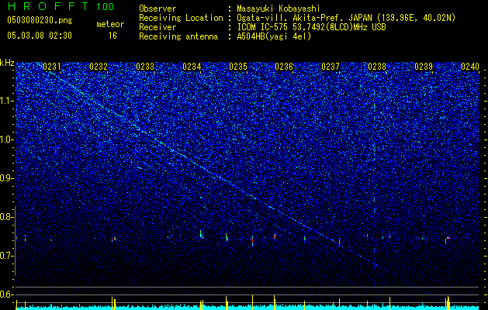Click the 0.6 frequency axis label
Screen dimensions: 488x310
6,294
